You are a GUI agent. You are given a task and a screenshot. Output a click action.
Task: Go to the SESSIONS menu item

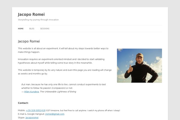[x=45, y=28]
